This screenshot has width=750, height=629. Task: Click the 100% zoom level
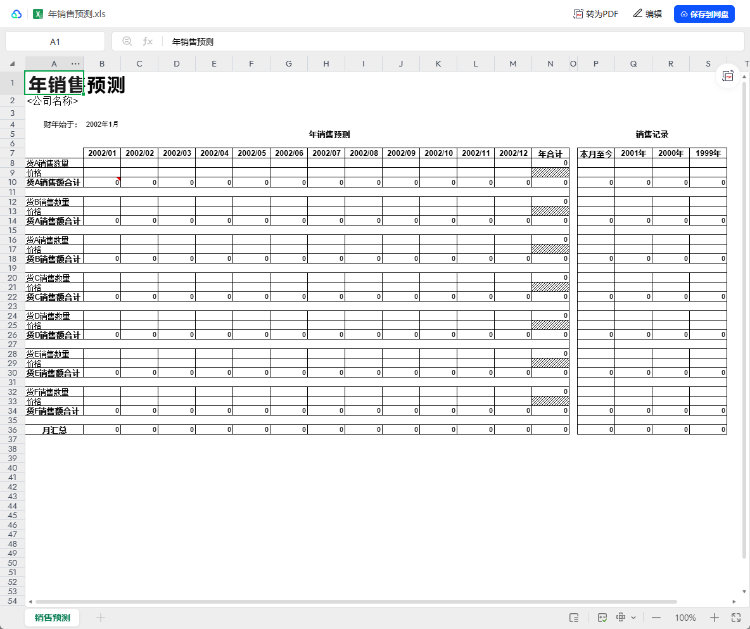click(685, 618)
